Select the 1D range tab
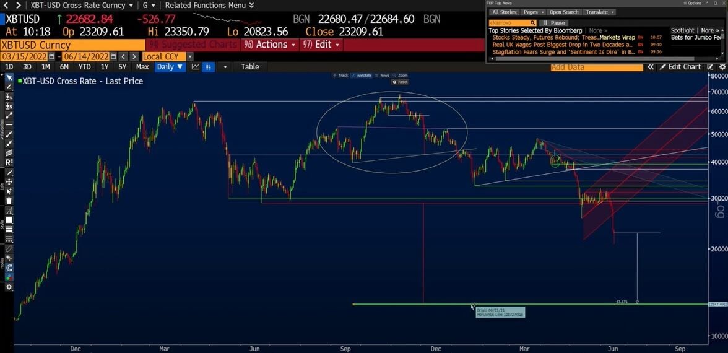 click(x=9, y=67)
